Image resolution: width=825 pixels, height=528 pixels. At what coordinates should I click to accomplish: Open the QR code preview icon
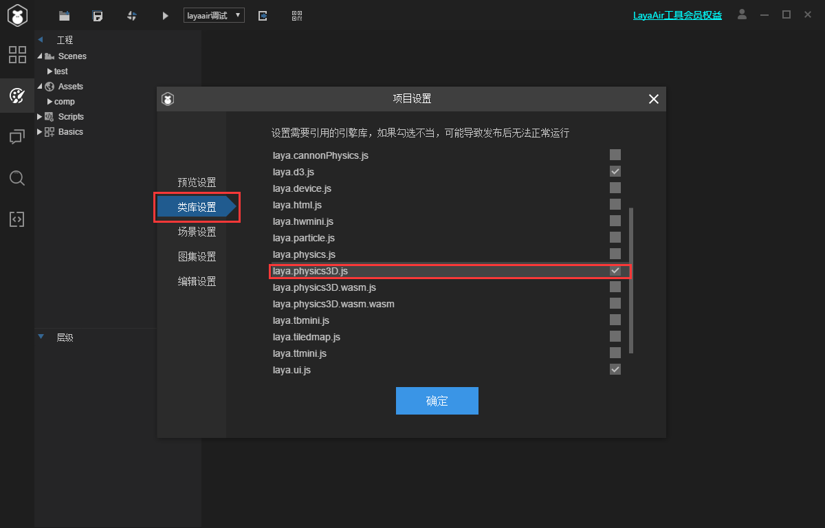coord(297,15)
